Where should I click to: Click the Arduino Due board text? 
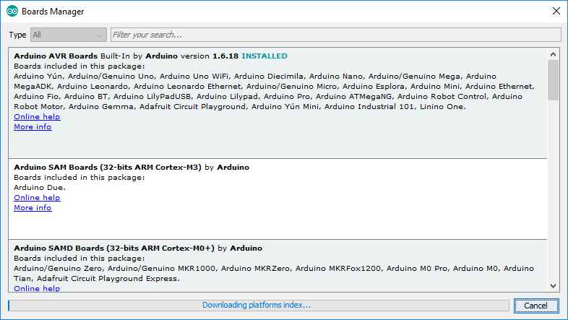click(40, 188)
